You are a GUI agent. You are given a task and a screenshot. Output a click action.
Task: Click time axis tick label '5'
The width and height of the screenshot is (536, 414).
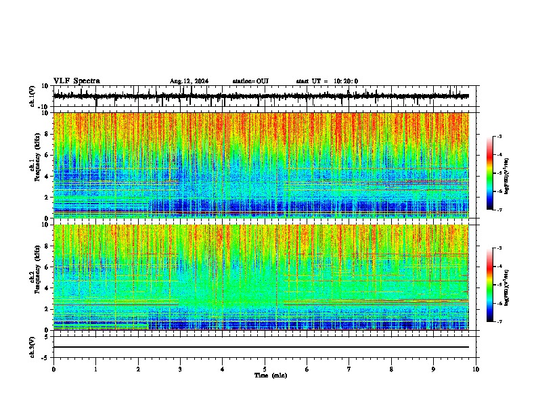click(x=265, y=369)
